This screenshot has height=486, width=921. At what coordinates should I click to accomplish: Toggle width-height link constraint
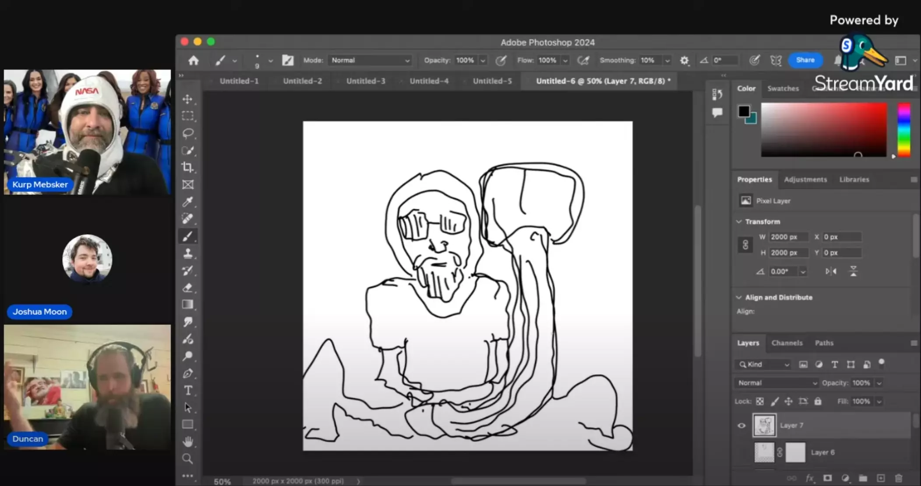click(x=745, y=245)
